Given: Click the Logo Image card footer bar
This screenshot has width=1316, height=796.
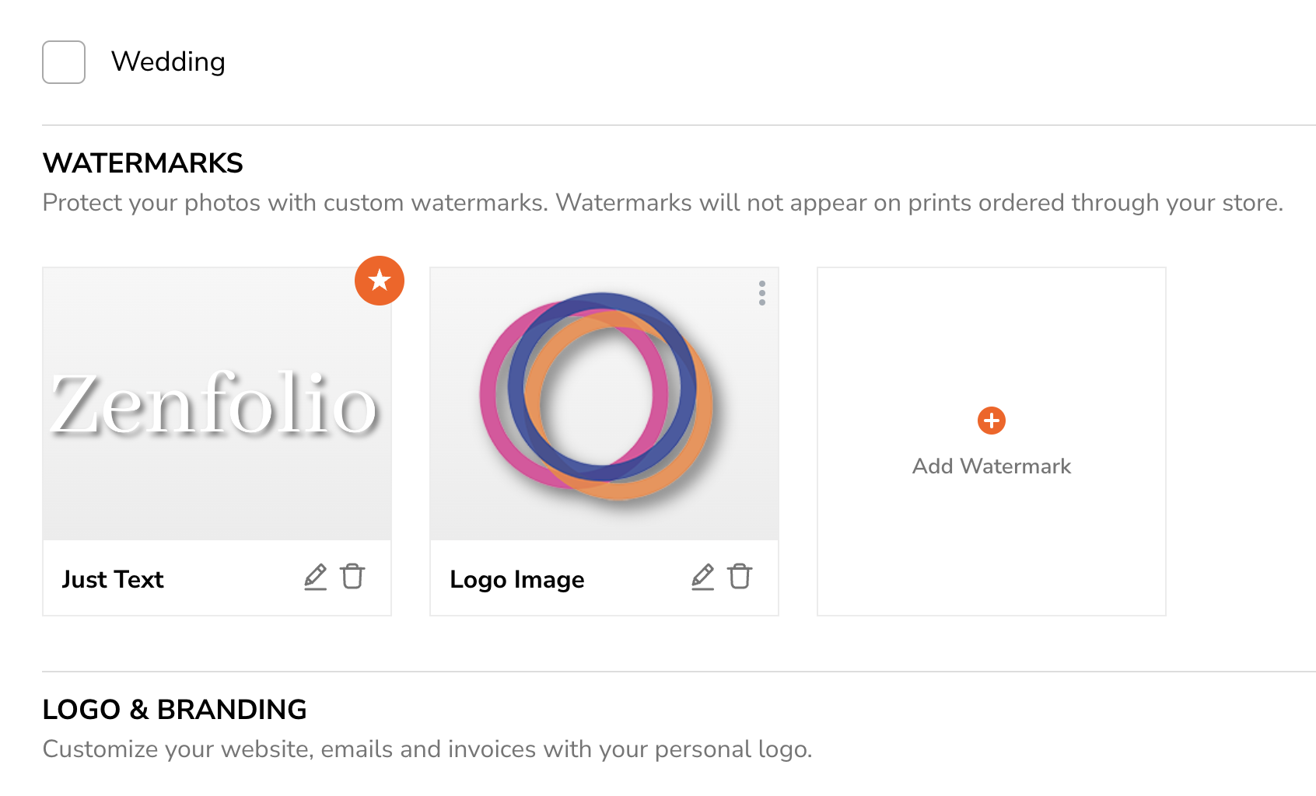Looking at the screenshot, I should click(x=604, y=578).
